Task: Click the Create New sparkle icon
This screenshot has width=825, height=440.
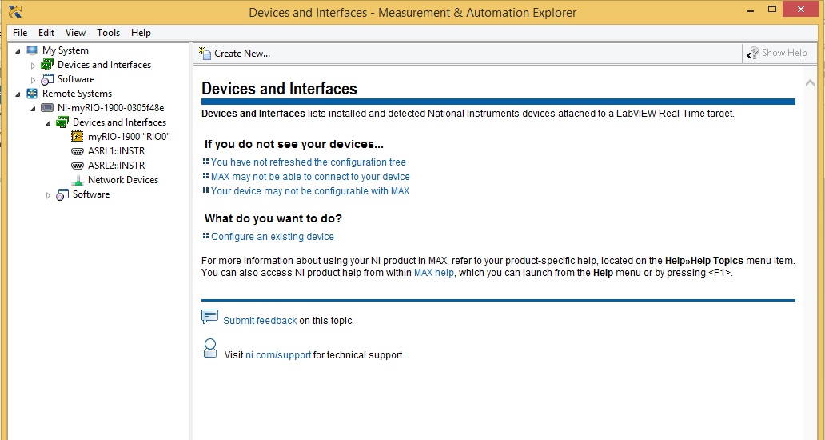Action: tap(205, 53)
